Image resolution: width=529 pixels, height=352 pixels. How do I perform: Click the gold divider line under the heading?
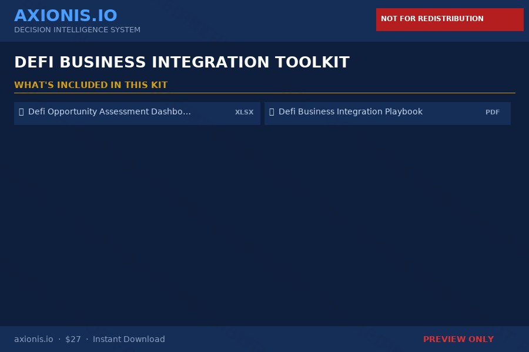pyautogui.click(x=264, y=94)
